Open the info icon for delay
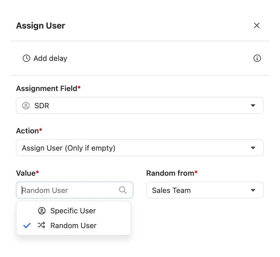This screenshot has width=280, height=257. coord(257,58)
